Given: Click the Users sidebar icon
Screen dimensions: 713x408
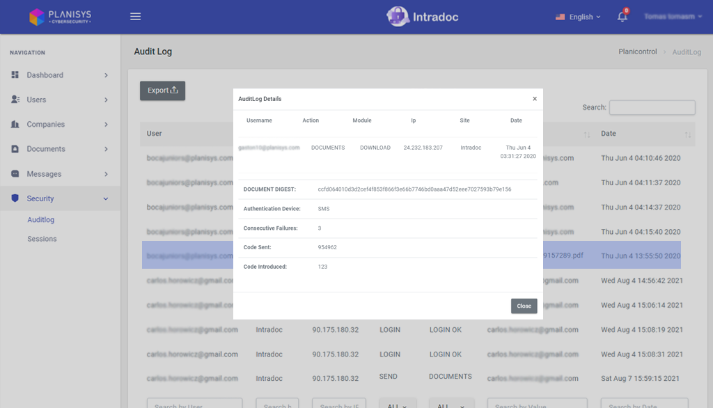Looking at the screenshot, I should click(15, 100).
